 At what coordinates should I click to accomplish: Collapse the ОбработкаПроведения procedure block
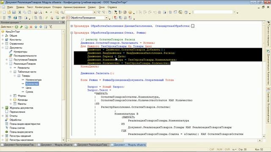tap(72, 33)
